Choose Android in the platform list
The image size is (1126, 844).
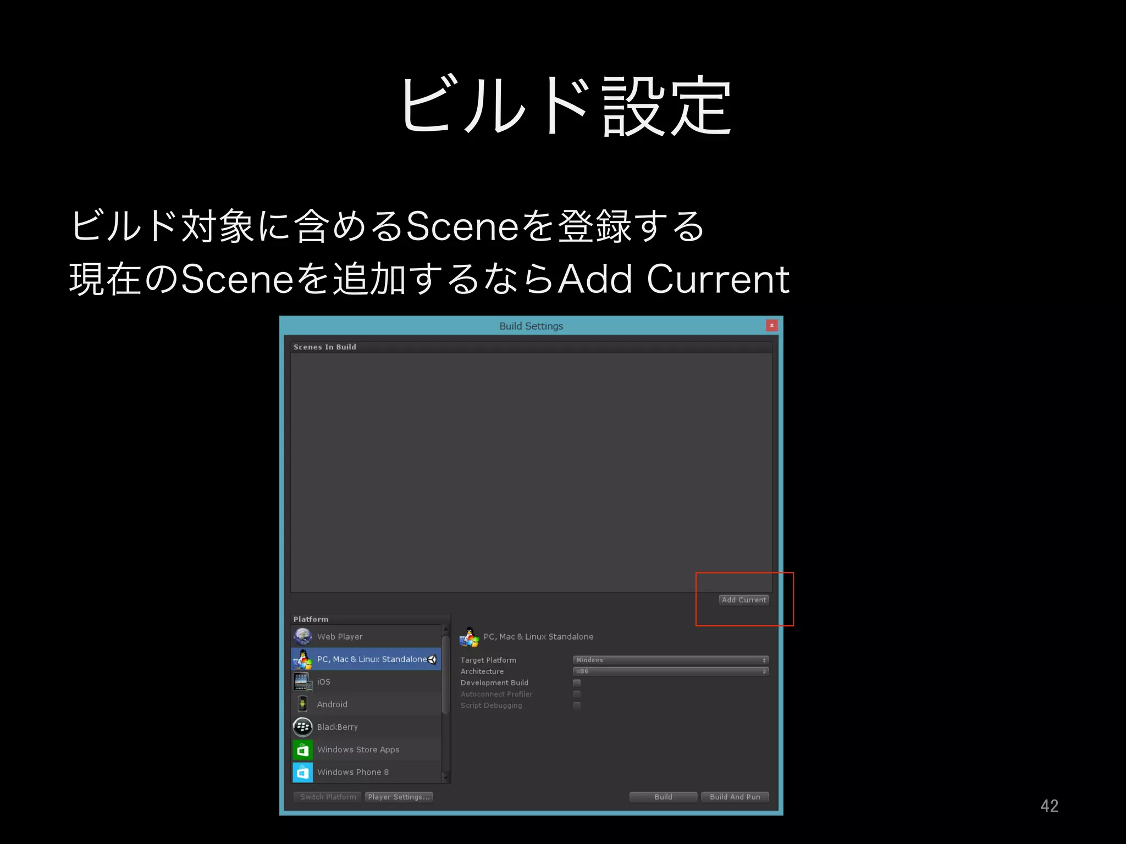tap(366, 704)
